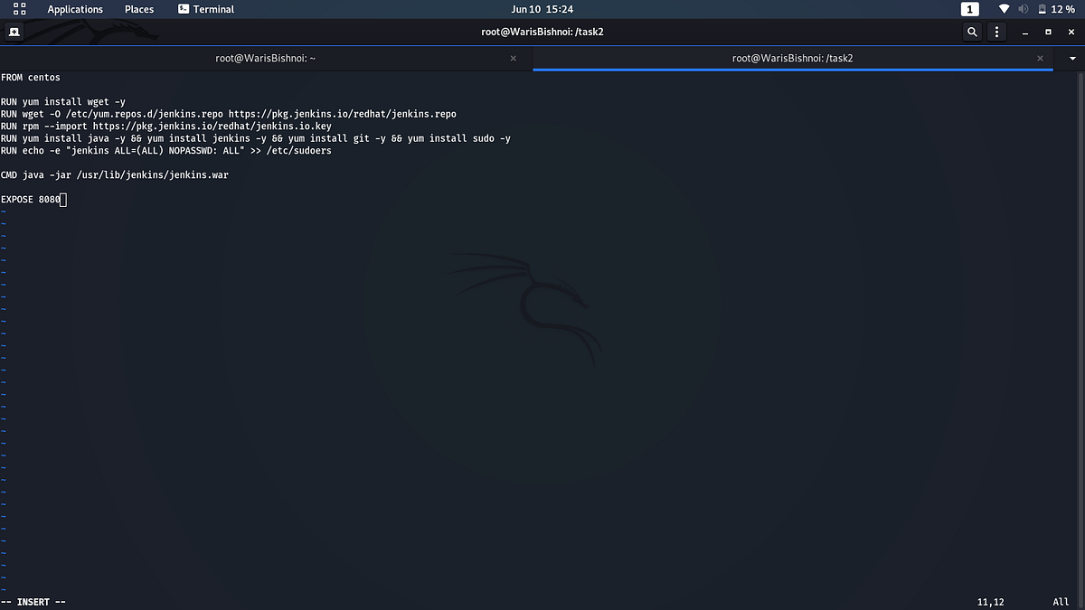The width and height of the screenshot is (1085, 610).
Task: Click the keyboard layout indicator showing 1
Action: (969, 9)
